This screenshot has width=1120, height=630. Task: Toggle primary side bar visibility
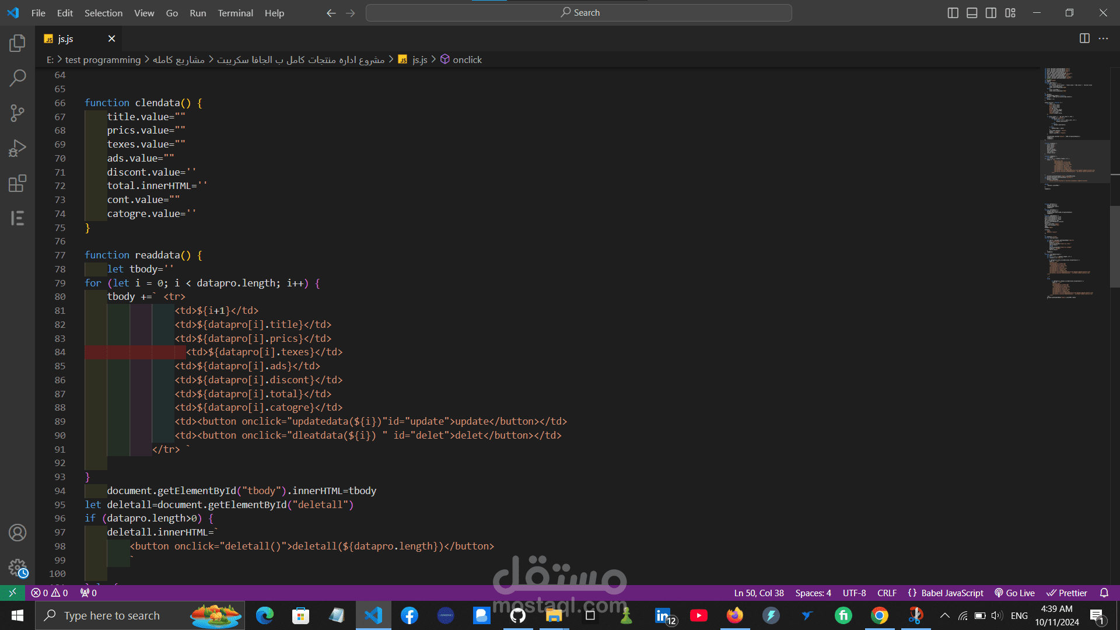(x=953, y=13)
